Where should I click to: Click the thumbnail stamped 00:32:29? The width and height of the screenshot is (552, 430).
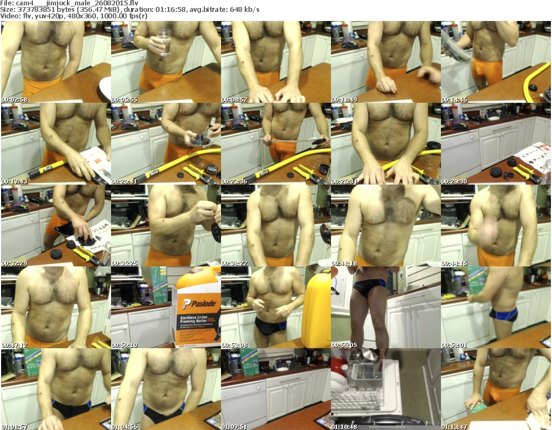pyautogui.click(x=56, y=225)
